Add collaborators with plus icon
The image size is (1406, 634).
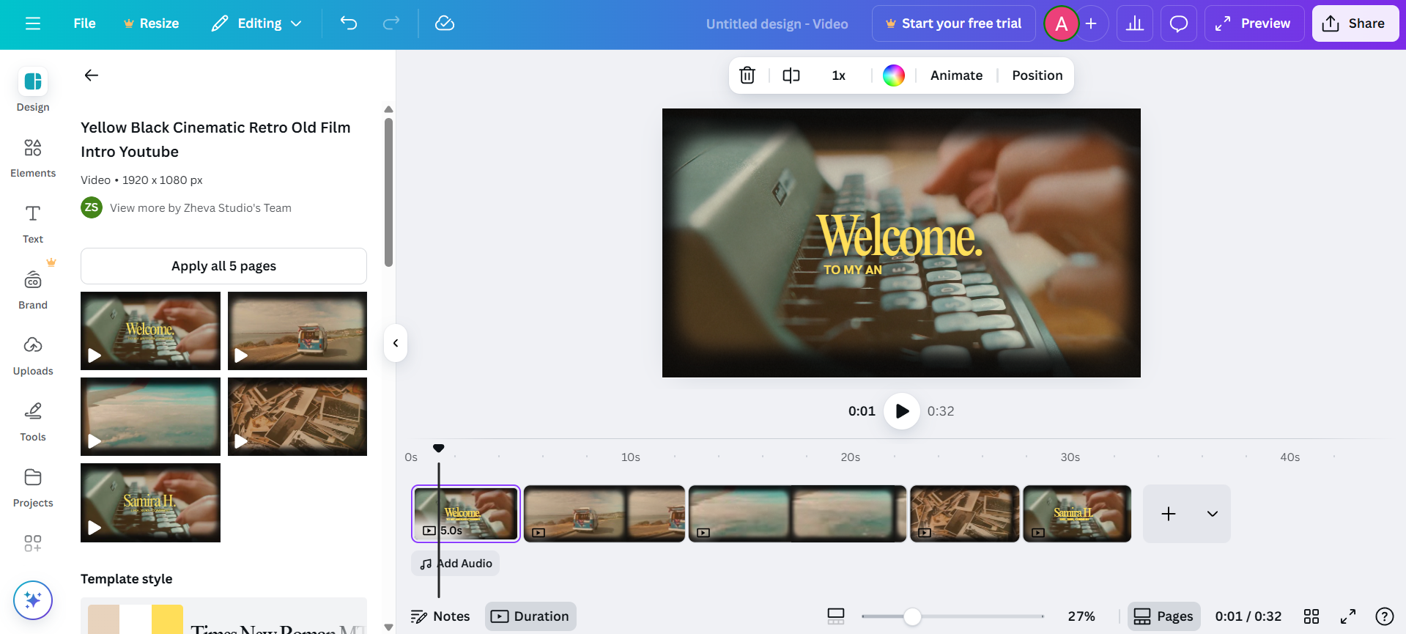pyautogui.click(x=1091, y=23)
